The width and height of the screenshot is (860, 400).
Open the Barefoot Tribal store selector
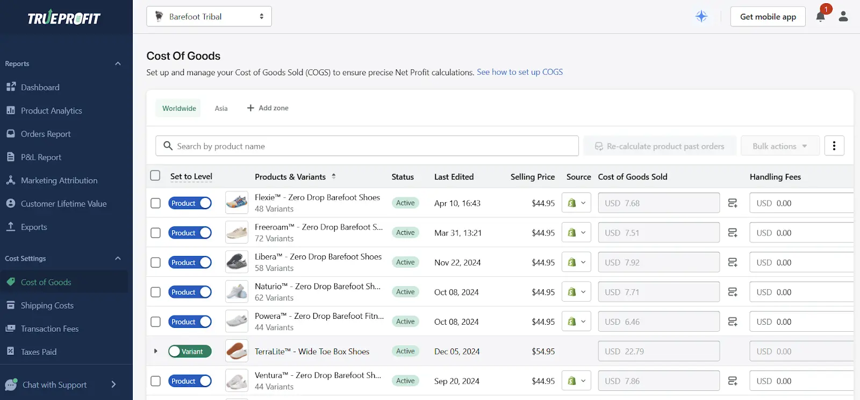pos(209,17)
